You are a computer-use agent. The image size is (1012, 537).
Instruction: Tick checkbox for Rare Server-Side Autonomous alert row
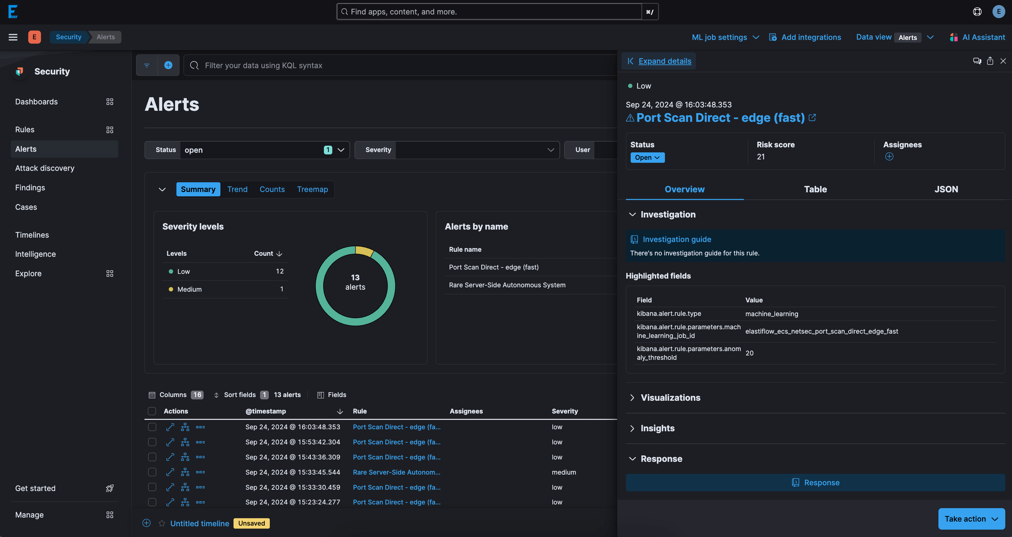(152, 472)
